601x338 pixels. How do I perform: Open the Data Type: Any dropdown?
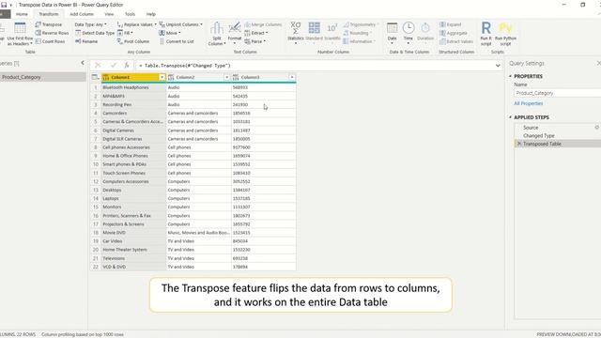pyautogui.click(x=91, y=24)
